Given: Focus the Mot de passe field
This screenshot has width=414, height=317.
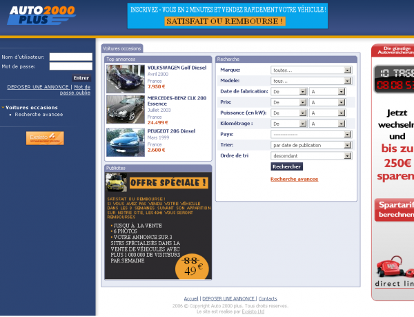Looking at the screenshot, I should point(71,66).
